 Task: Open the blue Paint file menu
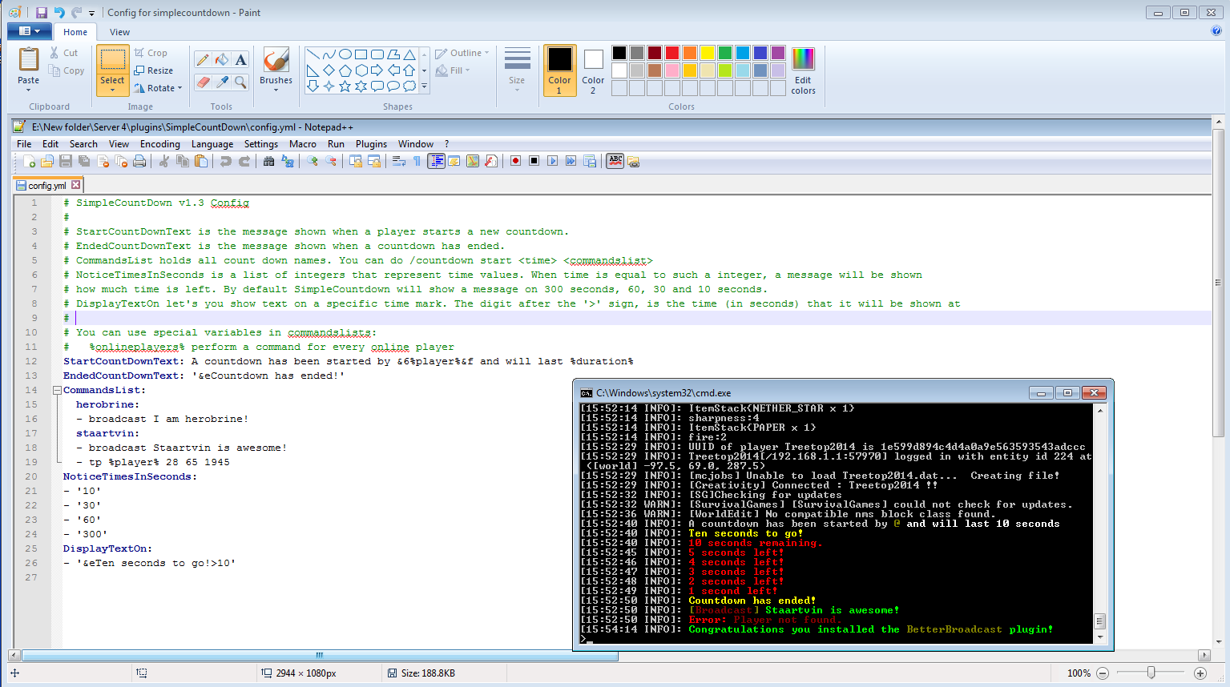29,31
